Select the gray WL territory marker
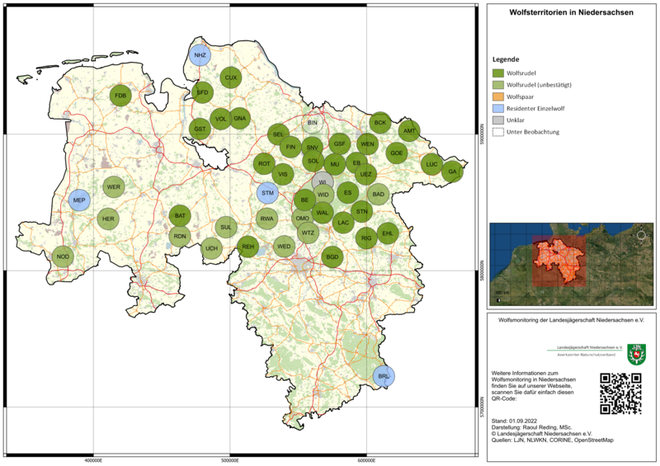Viewport: 660px width, 466px height. pyautogui.click(x=323, y=182)
